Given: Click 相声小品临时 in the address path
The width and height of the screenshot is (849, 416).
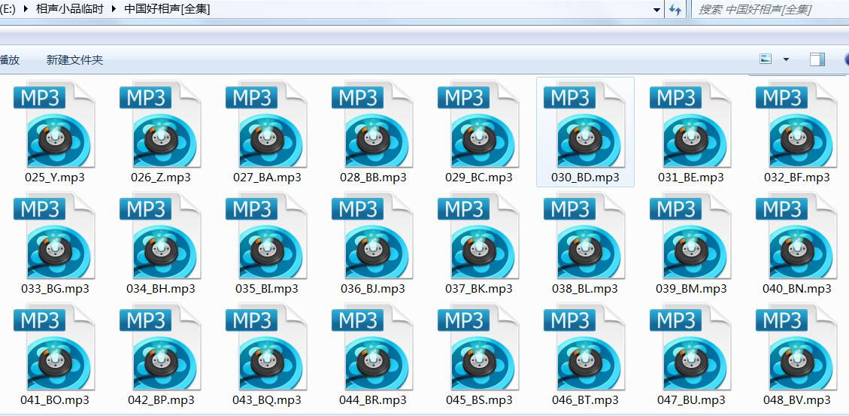Looking at the screenshot, I should pyautogui.click(x=69, y=9).
